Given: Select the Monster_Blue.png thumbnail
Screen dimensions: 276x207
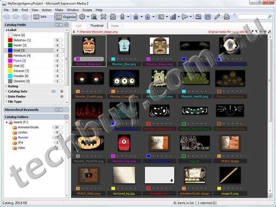Looking at the screenshot, I should click(x=124, y=46).
